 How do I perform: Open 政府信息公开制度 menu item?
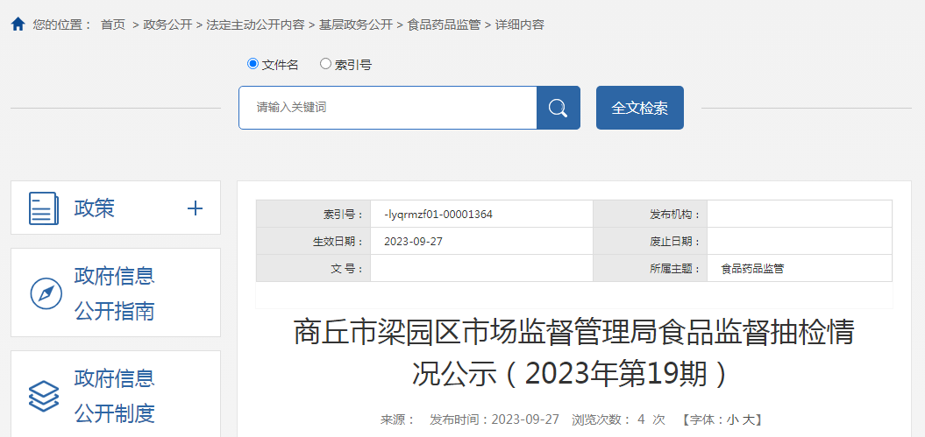pos(114,396)
